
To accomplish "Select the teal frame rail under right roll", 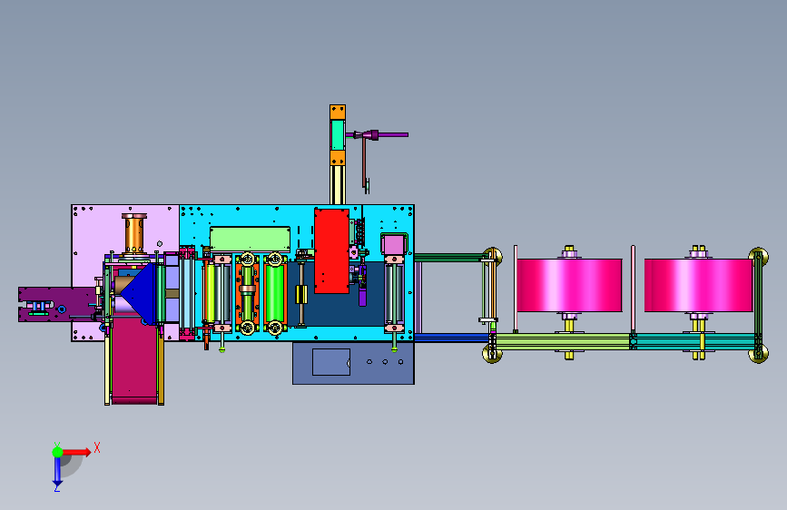I will [x=695, y=341].
